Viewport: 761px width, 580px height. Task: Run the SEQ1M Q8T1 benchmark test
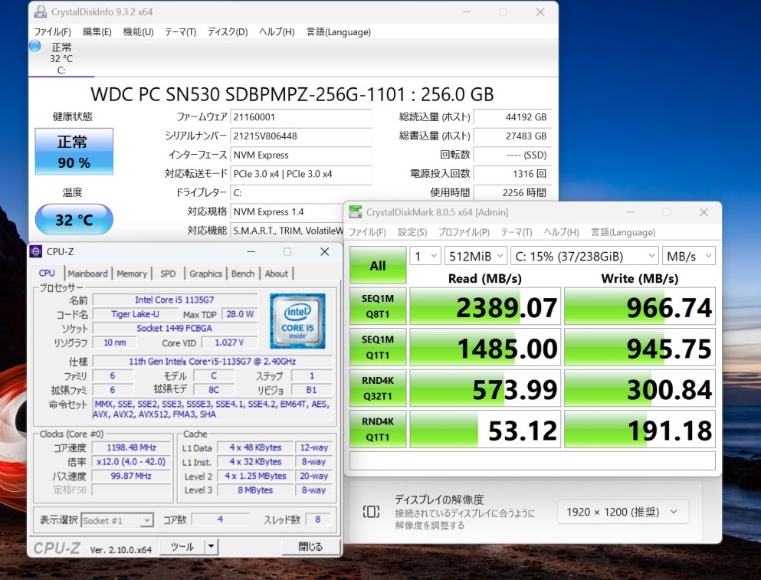point(378,306)
